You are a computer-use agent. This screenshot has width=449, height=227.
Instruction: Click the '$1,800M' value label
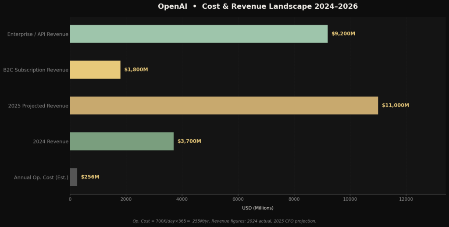[136, 70]
